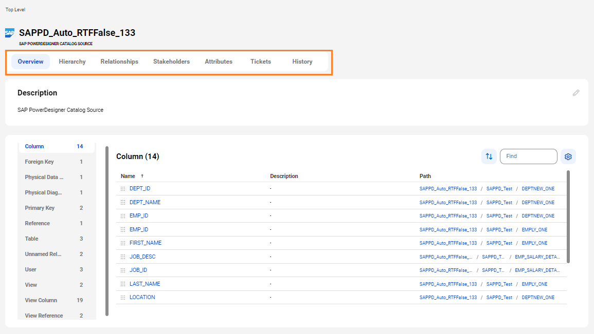Open the FIRST_NAME column link
The image size is (594, 334).
(146, 243)
